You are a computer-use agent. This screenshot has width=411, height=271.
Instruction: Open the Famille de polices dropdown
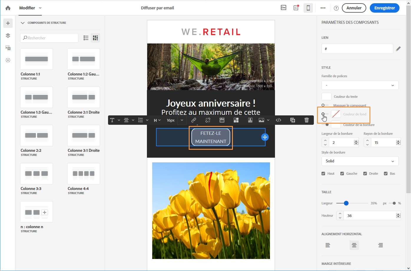pyautogui.click(x=360, y=85)
